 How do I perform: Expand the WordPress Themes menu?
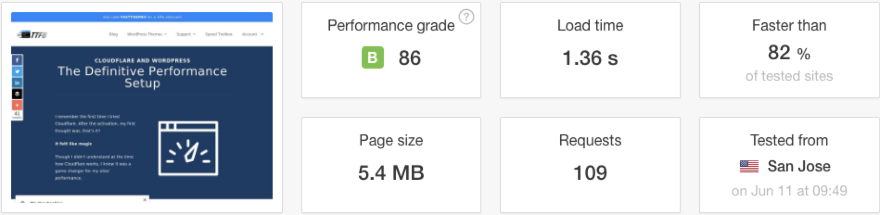pos(147,34)
